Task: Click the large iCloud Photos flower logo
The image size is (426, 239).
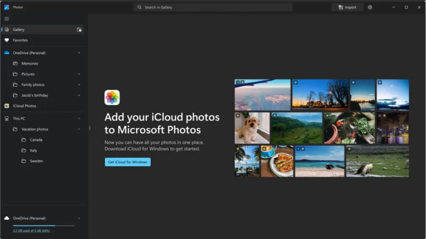Action: pyautogui.click(x=112, y=98)
